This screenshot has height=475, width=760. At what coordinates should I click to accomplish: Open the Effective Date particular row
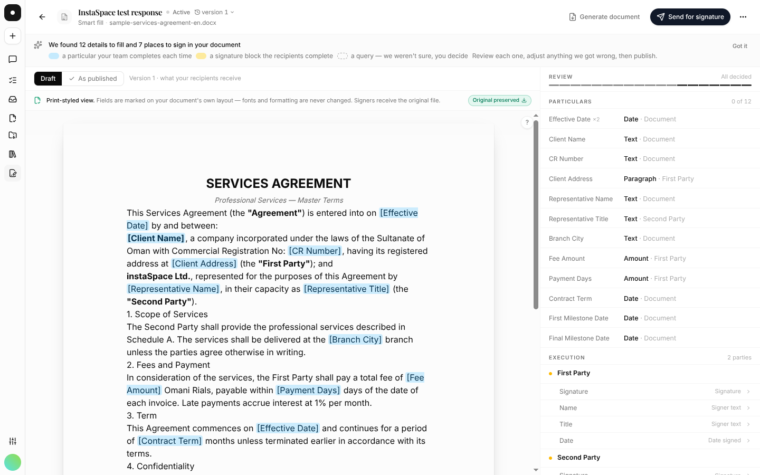(650, 119)
